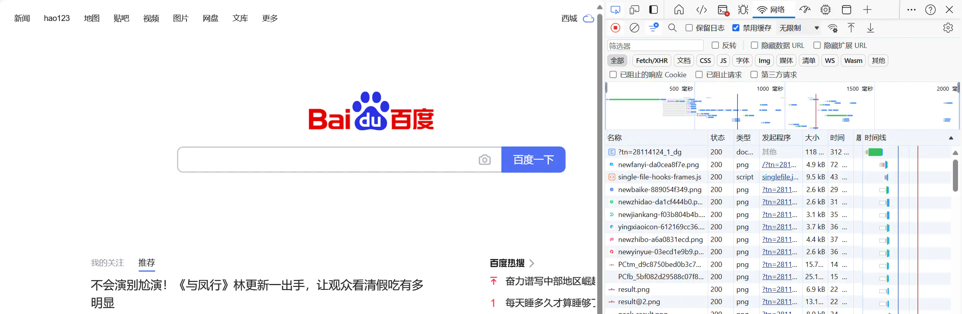Import HAR file with up arrow

pos(851,28)
